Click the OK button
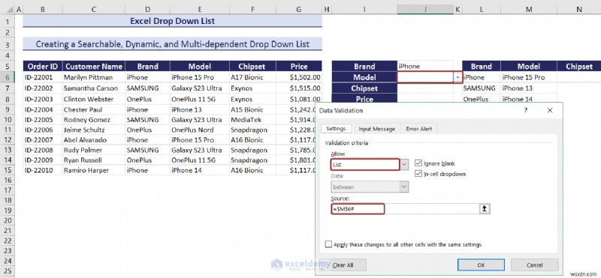The image size is (601, 278). coord(481,265)
